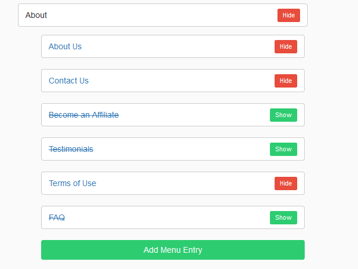Open the Become an Affiliate link

[x=84, y=115]
